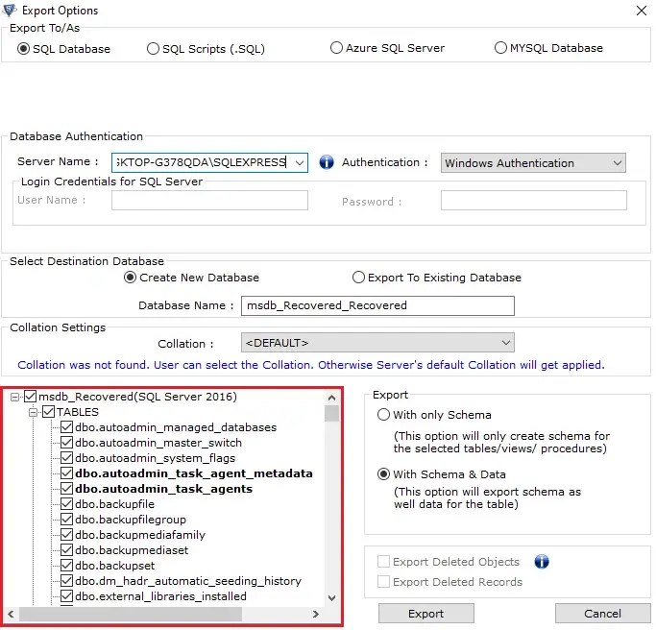
Task: Open the Server Name dropdown list
Action: pyautogui.click(x=299, y=162)
